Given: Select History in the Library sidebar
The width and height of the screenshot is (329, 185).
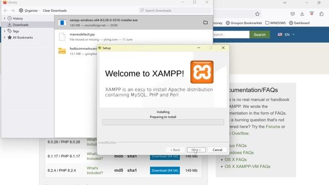Looking at the screenshot, I should 17,18.
